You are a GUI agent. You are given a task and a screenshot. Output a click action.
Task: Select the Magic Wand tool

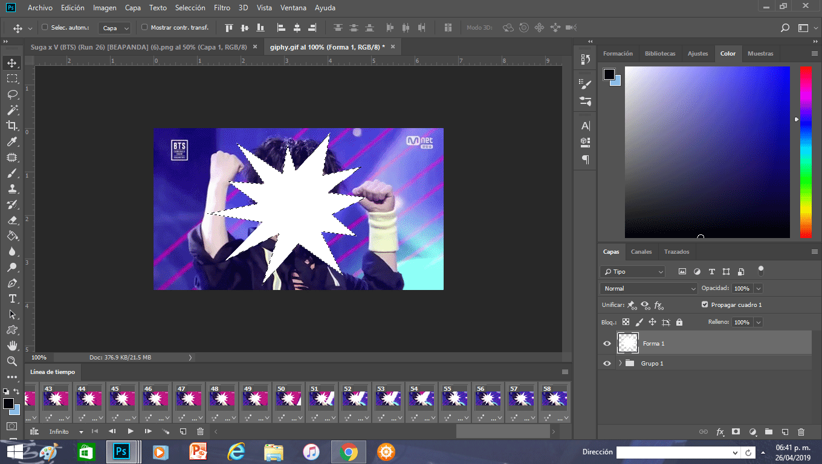[11, 110]
